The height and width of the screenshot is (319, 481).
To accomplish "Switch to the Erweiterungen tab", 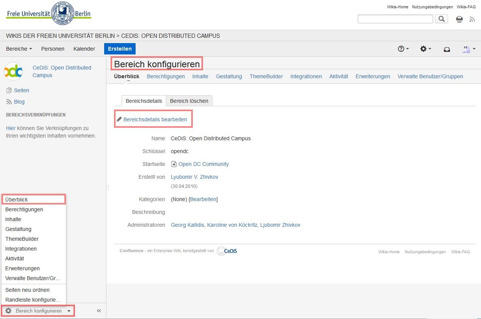I will click(373, 76).
